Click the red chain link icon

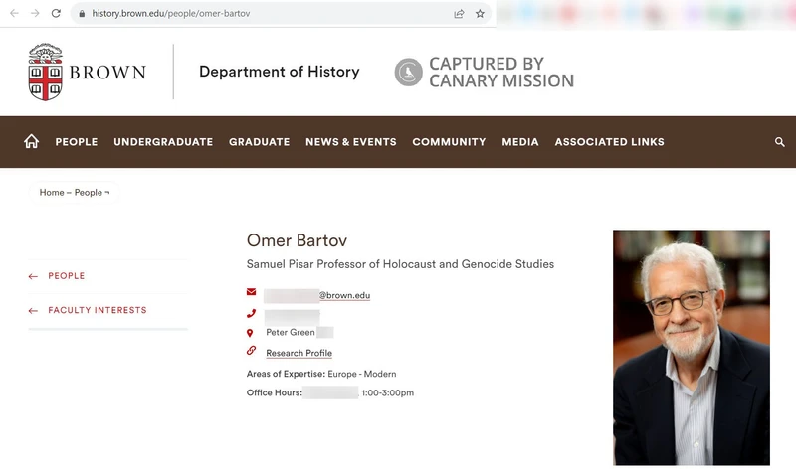pos(252,351)
